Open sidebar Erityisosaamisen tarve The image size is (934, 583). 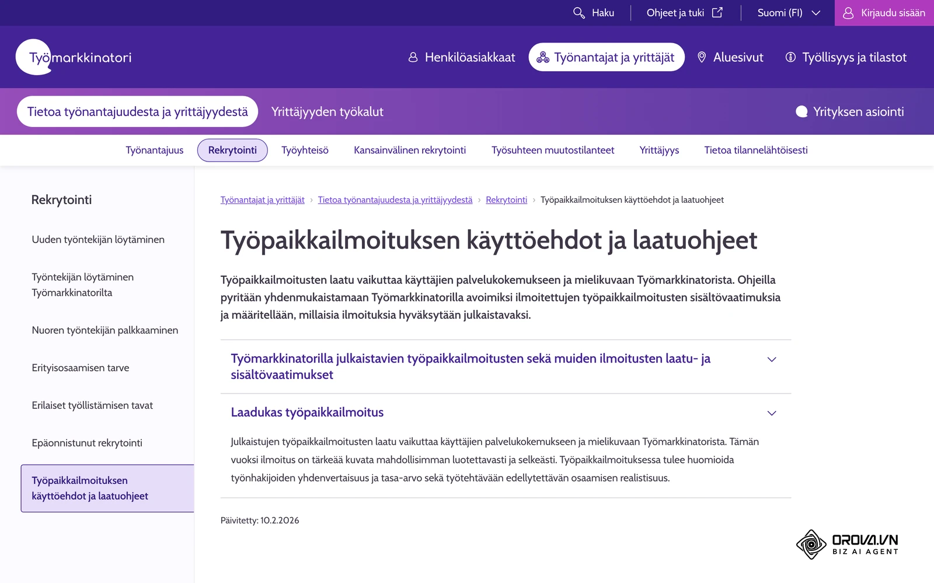[x=81, y=368]
